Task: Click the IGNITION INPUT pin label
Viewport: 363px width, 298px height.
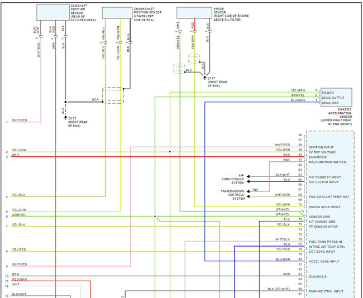Action: pyautogui.click(x=321, y=147)
